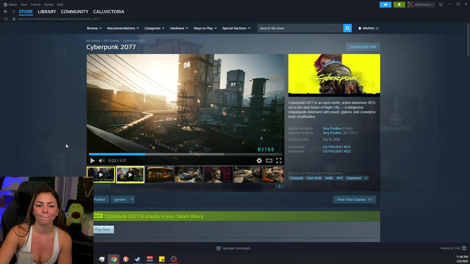This screenshot has width=470, height=264.
Task: Open the Friends menu
Action: coord(36,4)
